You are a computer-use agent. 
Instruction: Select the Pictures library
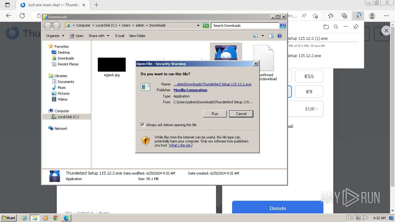pyautogui.click(x=64, y=93)
